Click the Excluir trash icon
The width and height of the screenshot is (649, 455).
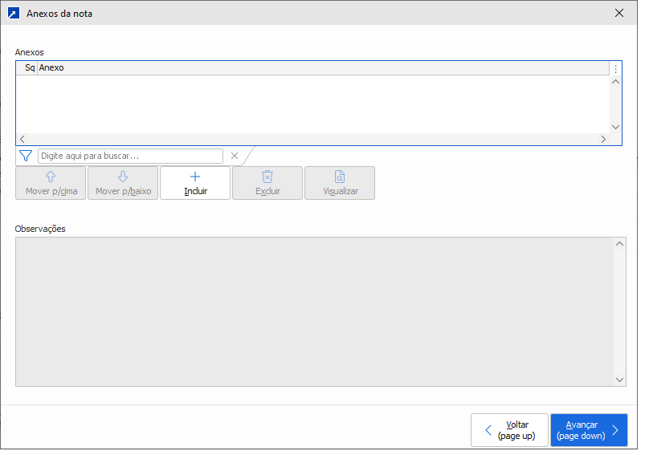267,177
